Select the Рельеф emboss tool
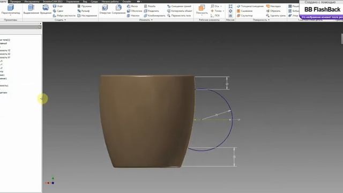 [x=84, y=11]
